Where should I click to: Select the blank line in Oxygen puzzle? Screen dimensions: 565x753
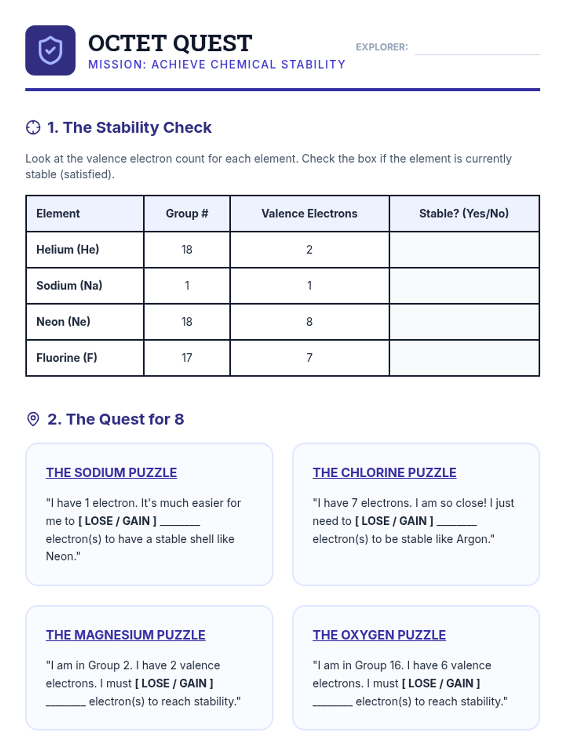332,703
